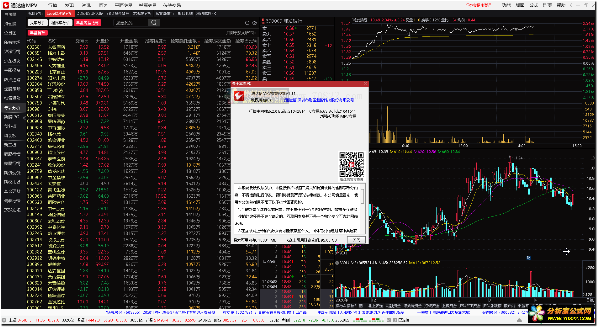The height and width of the screenshot is (327, 598).
Task: Open the 功能 menu
Action: pos(506,5)
